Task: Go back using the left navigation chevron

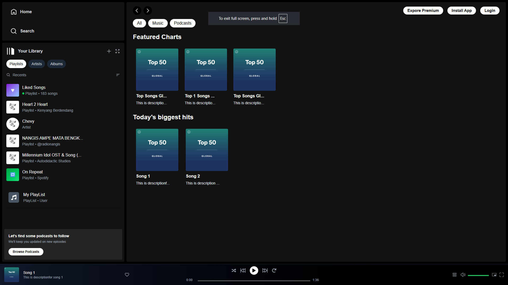Action: click(137, 10)
